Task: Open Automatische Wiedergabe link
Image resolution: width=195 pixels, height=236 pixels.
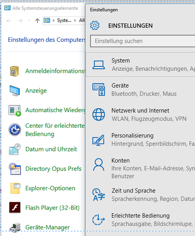Action: tap(56, 110)
